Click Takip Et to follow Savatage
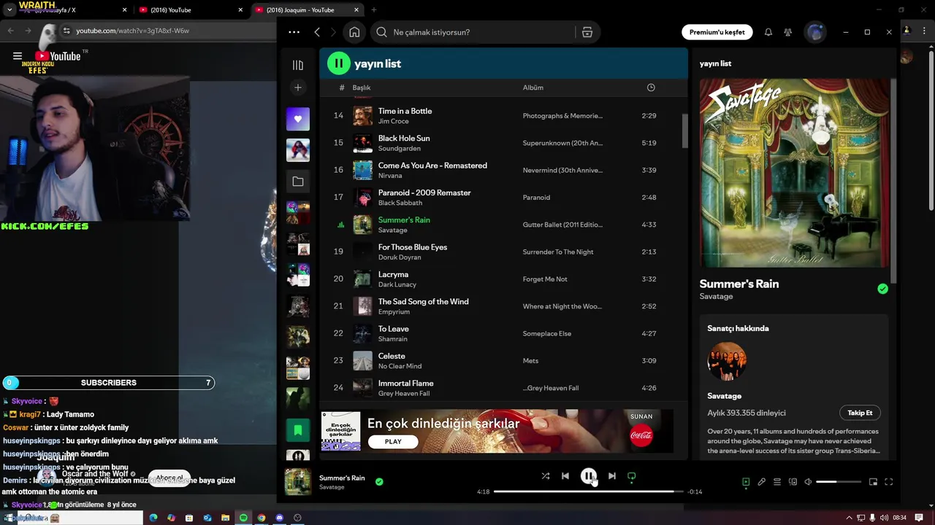Screen dimensions: 935x525 (x=860, y=413)
